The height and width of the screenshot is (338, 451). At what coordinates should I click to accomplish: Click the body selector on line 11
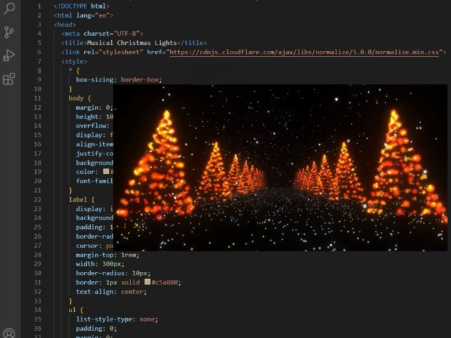click(76, 98)
